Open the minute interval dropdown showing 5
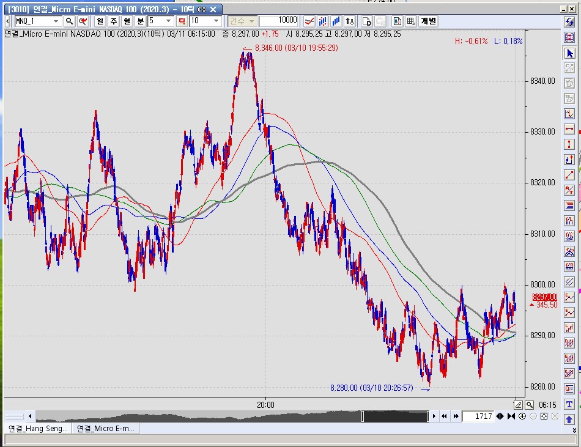 (169, 21)
